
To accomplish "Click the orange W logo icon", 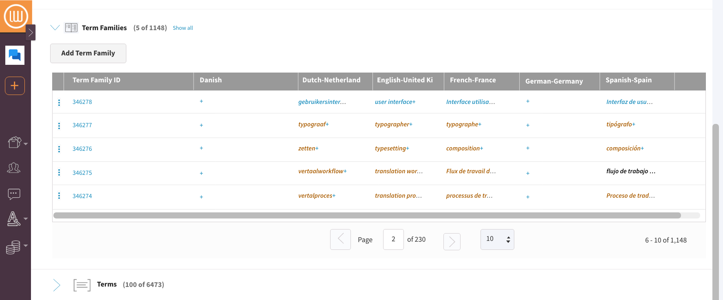I will pos(16,16).
